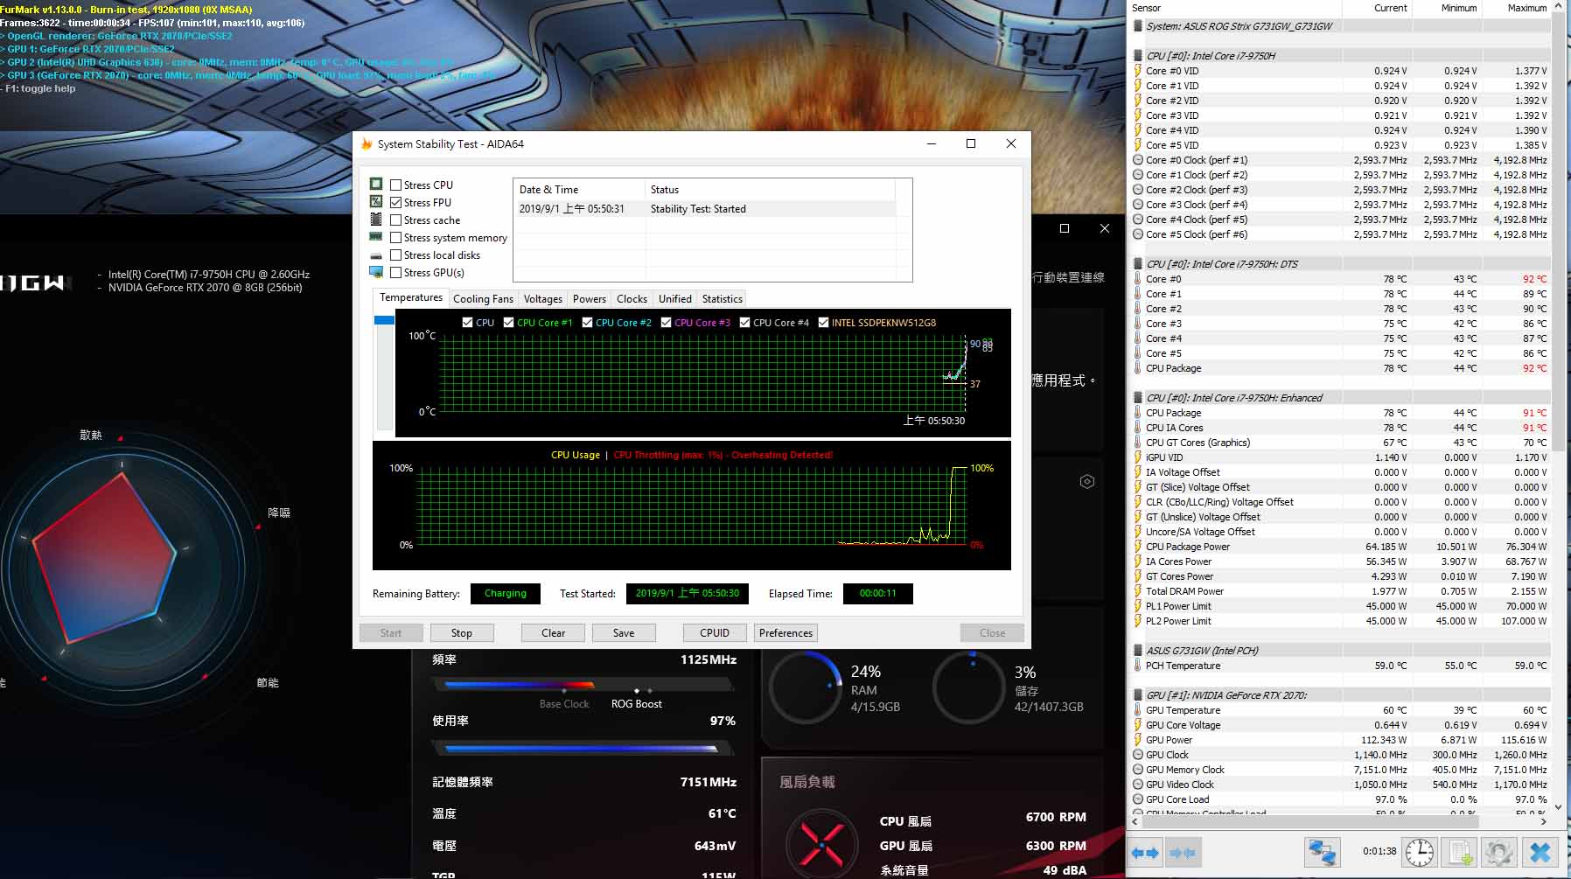Uncheck the CPU Core #3 graph checkbox
Image resolution: width=1571 pixels, height=879 pixels.
coord(666,322)
